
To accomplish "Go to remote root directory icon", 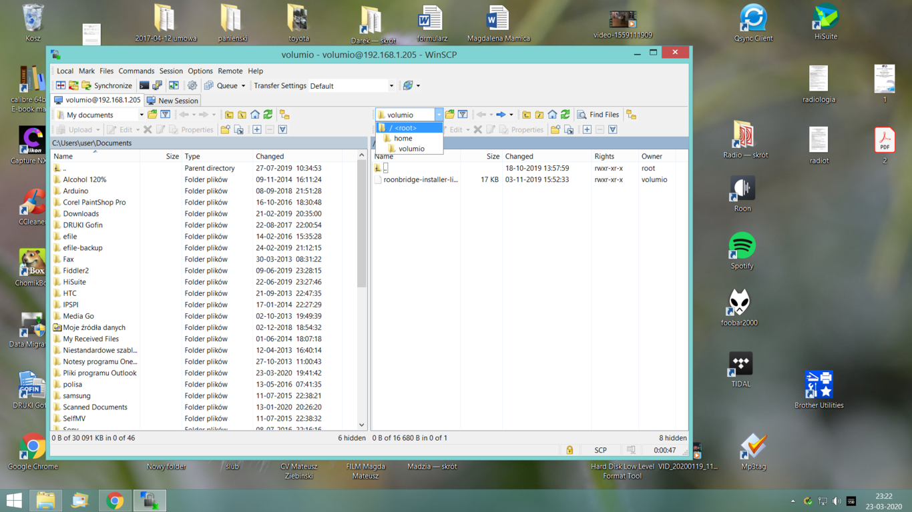I will pyautogui.click(x=539, y=115).
